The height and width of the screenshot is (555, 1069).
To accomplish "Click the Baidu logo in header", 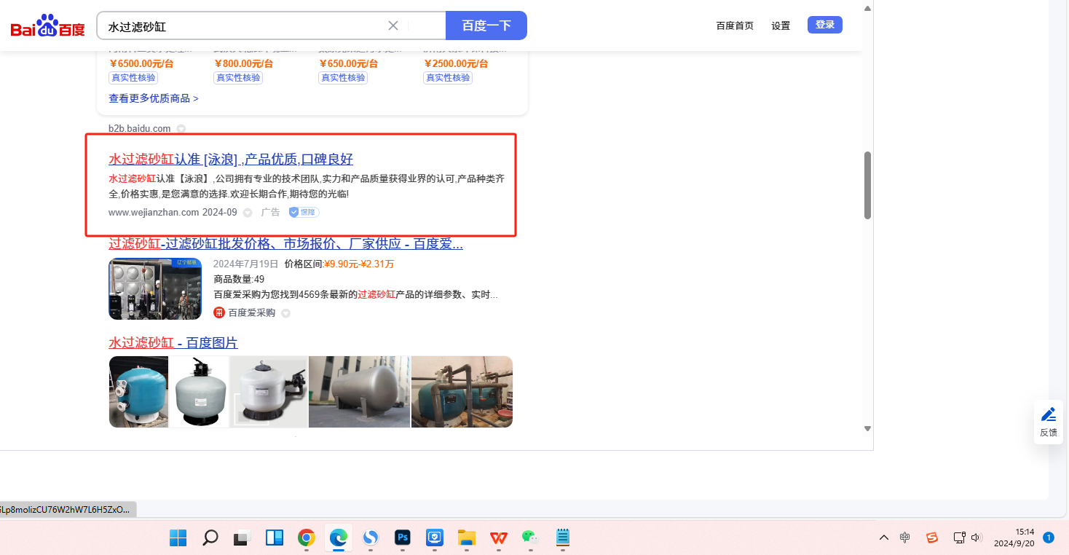I will click(x=47, y=27).
